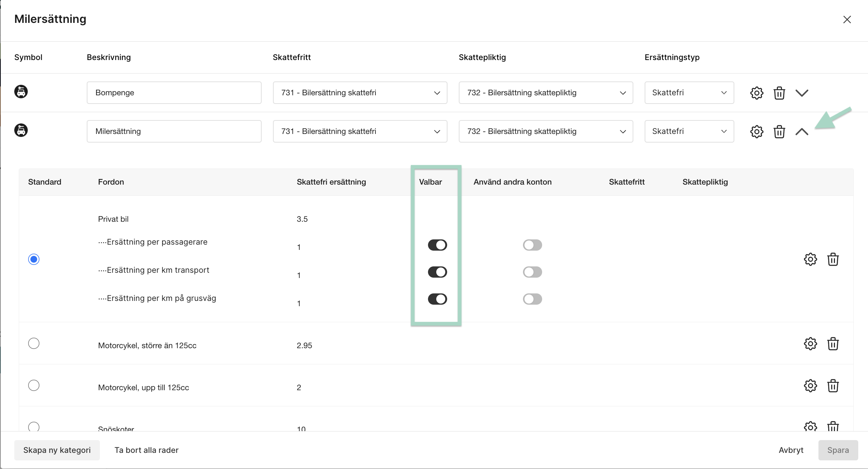This screenshot has width=868, height=469.
Task: Open settings gear for Snöskoter row
Action: (x=810, y=426)
